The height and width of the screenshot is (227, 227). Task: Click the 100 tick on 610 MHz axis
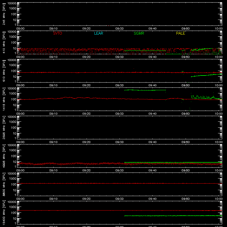[14, 71]
